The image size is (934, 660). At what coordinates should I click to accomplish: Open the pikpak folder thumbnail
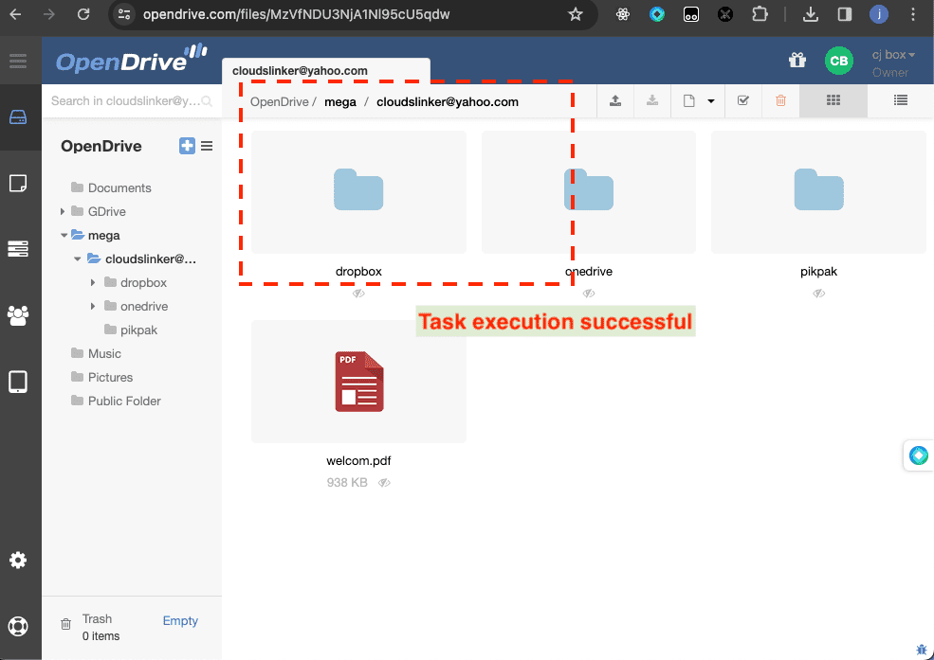[818, 192]
